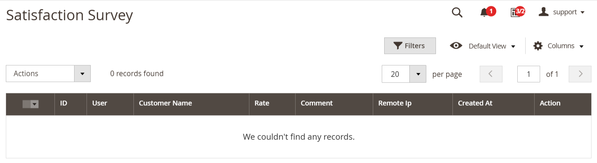Open the search magnifier icon

coord(457,12)
